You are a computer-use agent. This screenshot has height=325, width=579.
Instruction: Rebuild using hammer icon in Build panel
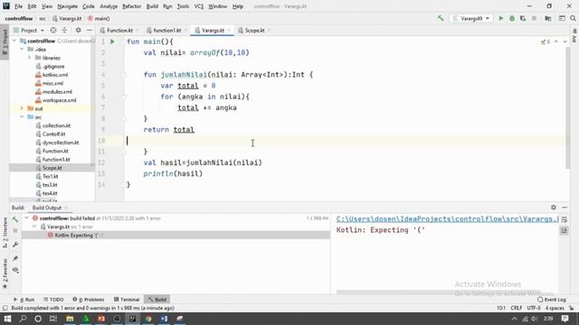coord(15,219)
